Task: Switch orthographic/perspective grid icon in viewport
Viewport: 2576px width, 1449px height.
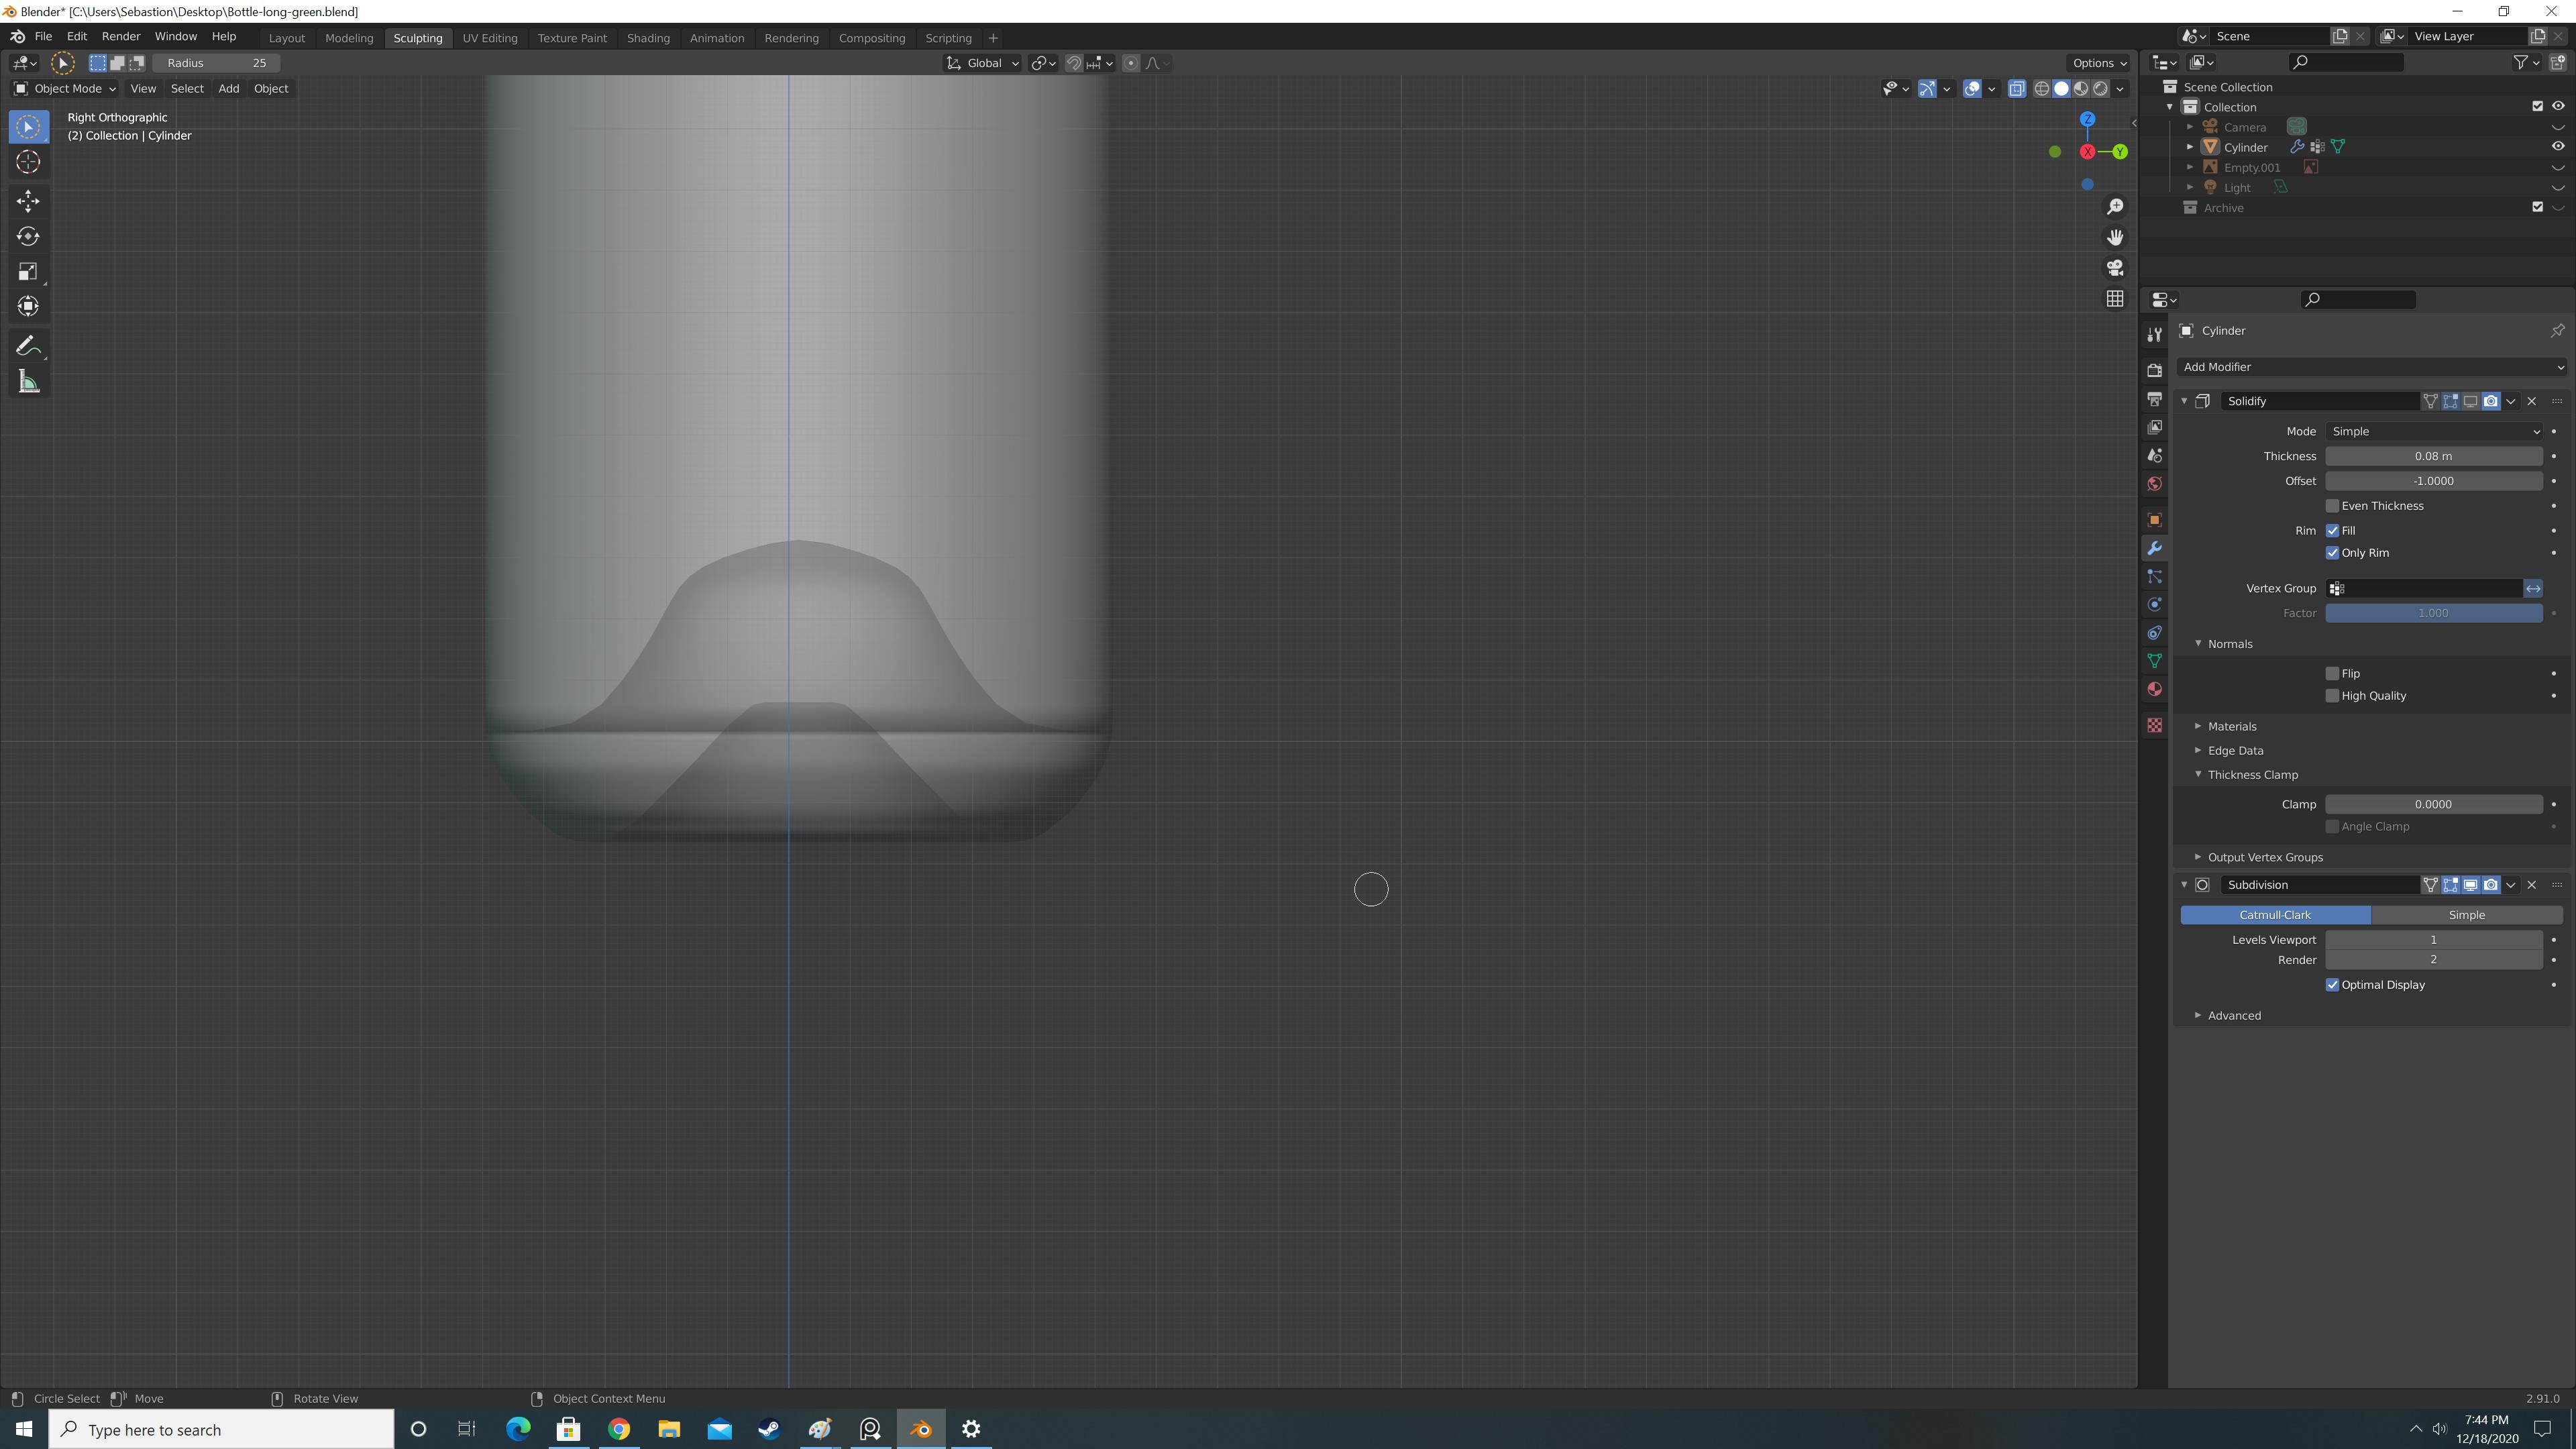Action: click(2115, 299)
